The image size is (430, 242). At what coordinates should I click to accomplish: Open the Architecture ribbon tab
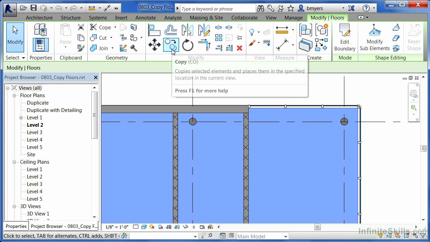[x=39, y=18]
